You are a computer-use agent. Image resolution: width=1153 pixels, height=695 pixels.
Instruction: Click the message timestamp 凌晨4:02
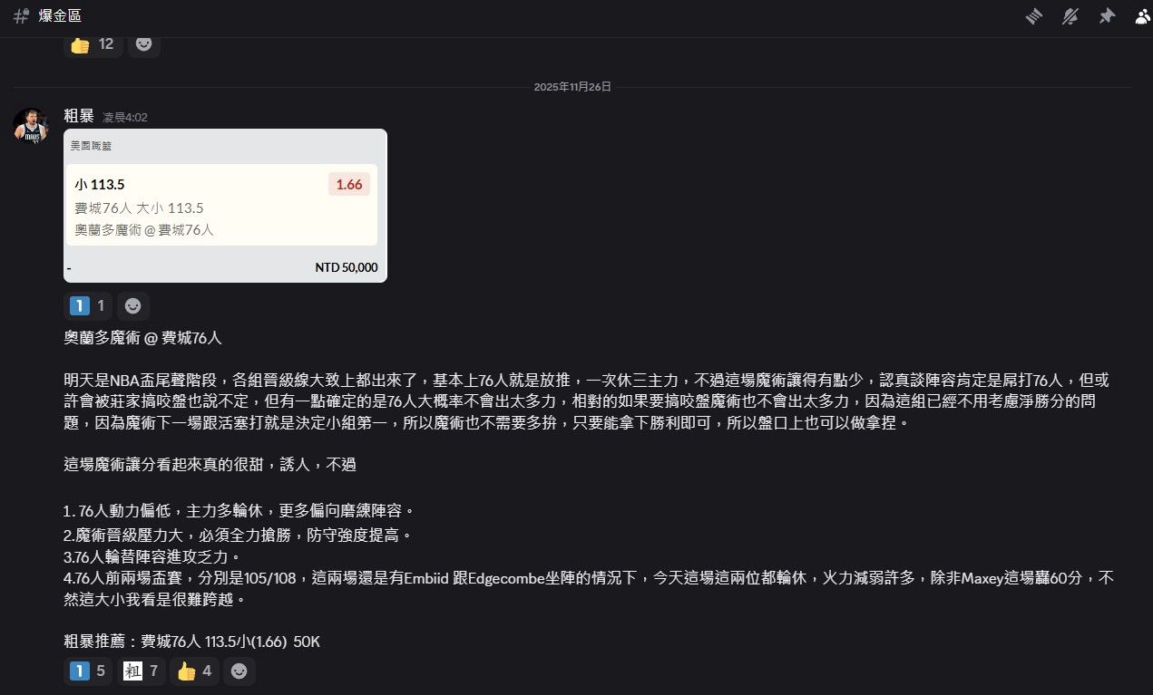125,117
